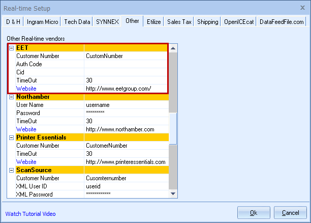311x223 pixels.
Task: Open the Northamber Website link
Action: pos(26,129)
